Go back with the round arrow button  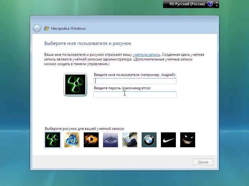pos(37,29)
